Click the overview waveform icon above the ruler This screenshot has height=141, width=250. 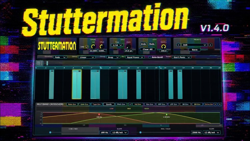tap(39, 63)
